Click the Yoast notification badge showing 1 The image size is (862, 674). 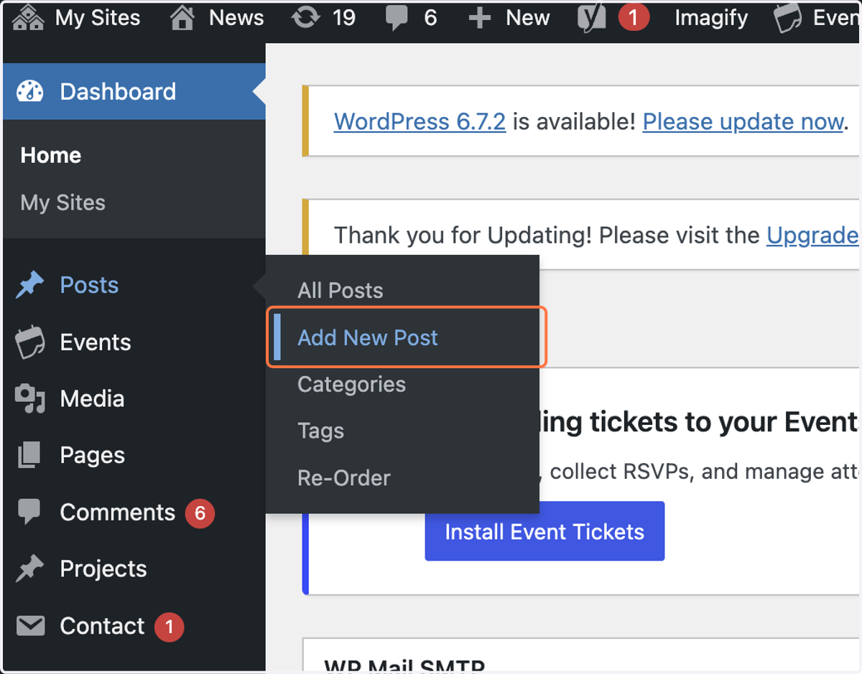point(633,17)
